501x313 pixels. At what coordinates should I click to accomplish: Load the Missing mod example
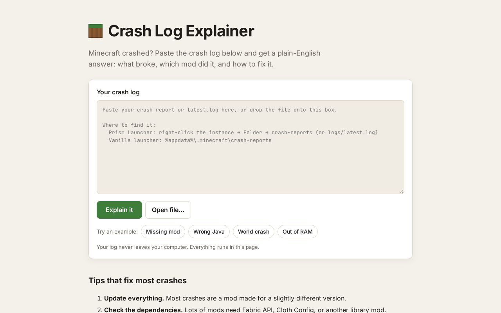163,232
